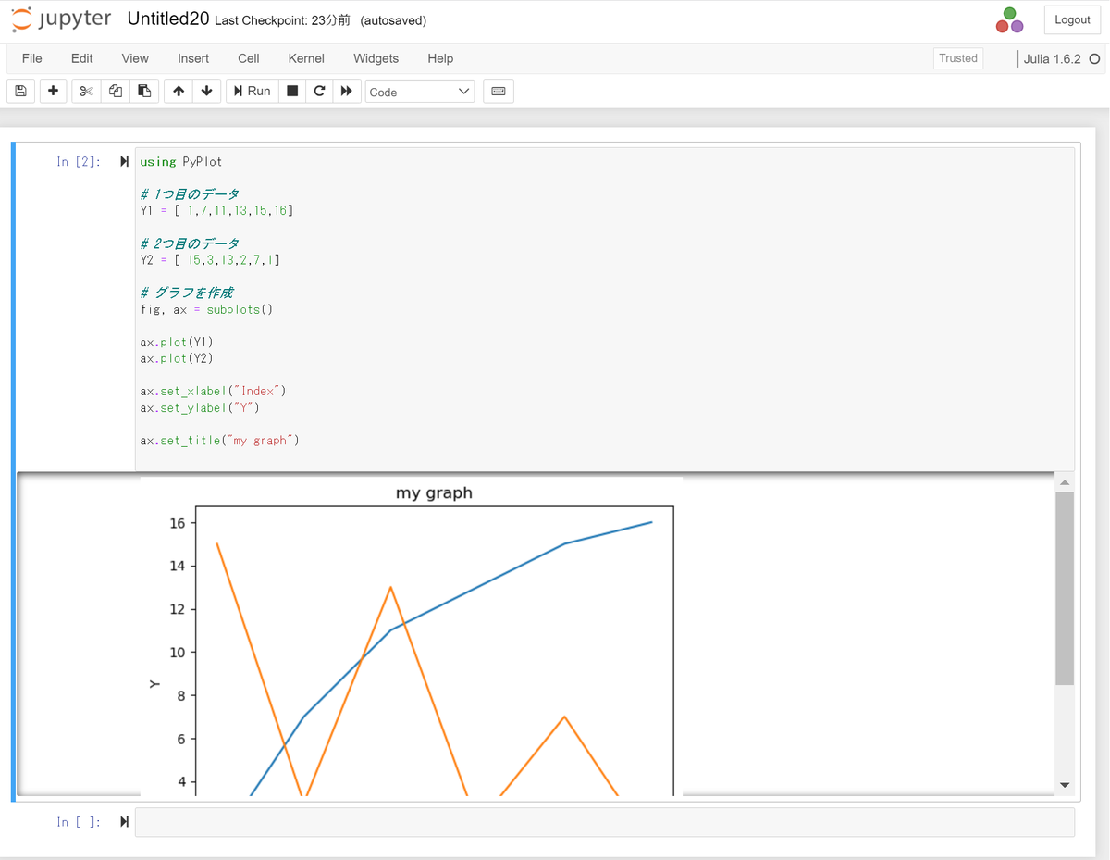This screenshot has width=1110, height=860.
Task: Open the command palette keyboard icon
Action: (498, 91)
